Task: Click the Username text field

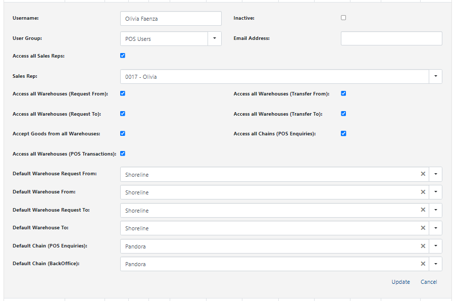Action: [171, 19]
